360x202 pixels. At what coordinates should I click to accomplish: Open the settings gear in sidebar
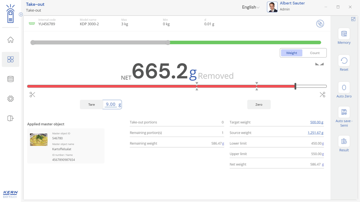click(10, 99)
